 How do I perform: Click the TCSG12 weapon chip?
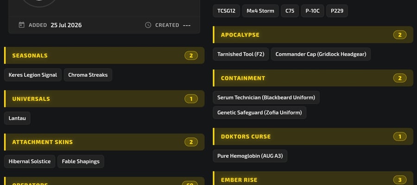[x=226, y=11]
